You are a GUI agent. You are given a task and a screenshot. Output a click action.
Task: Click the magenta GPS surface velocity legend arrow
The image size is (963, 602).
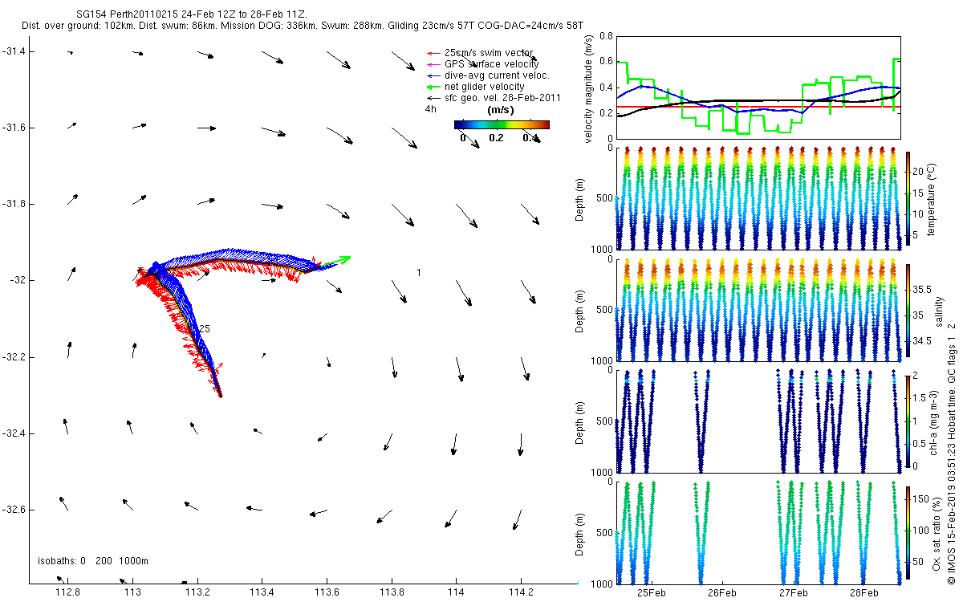(x=433, y=64)
